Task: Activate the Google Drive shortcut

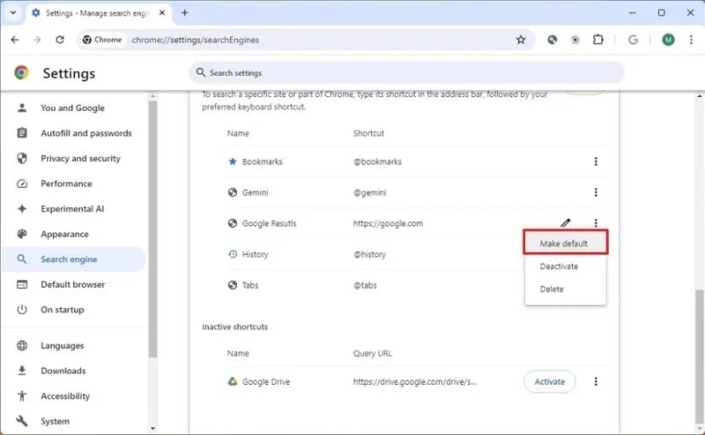Action: click(x=549, y=381)
